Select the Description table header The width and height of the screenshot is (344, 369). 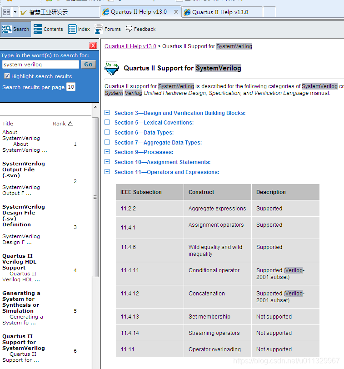[286, 192]
